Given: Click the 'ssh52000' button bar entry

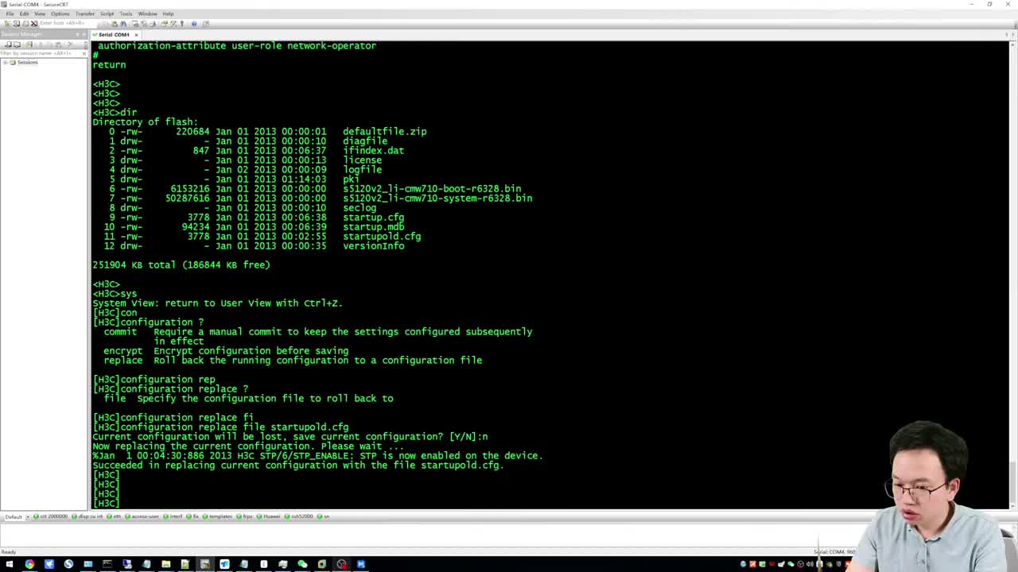Looking at the screenshot, I should pos(299,516).
